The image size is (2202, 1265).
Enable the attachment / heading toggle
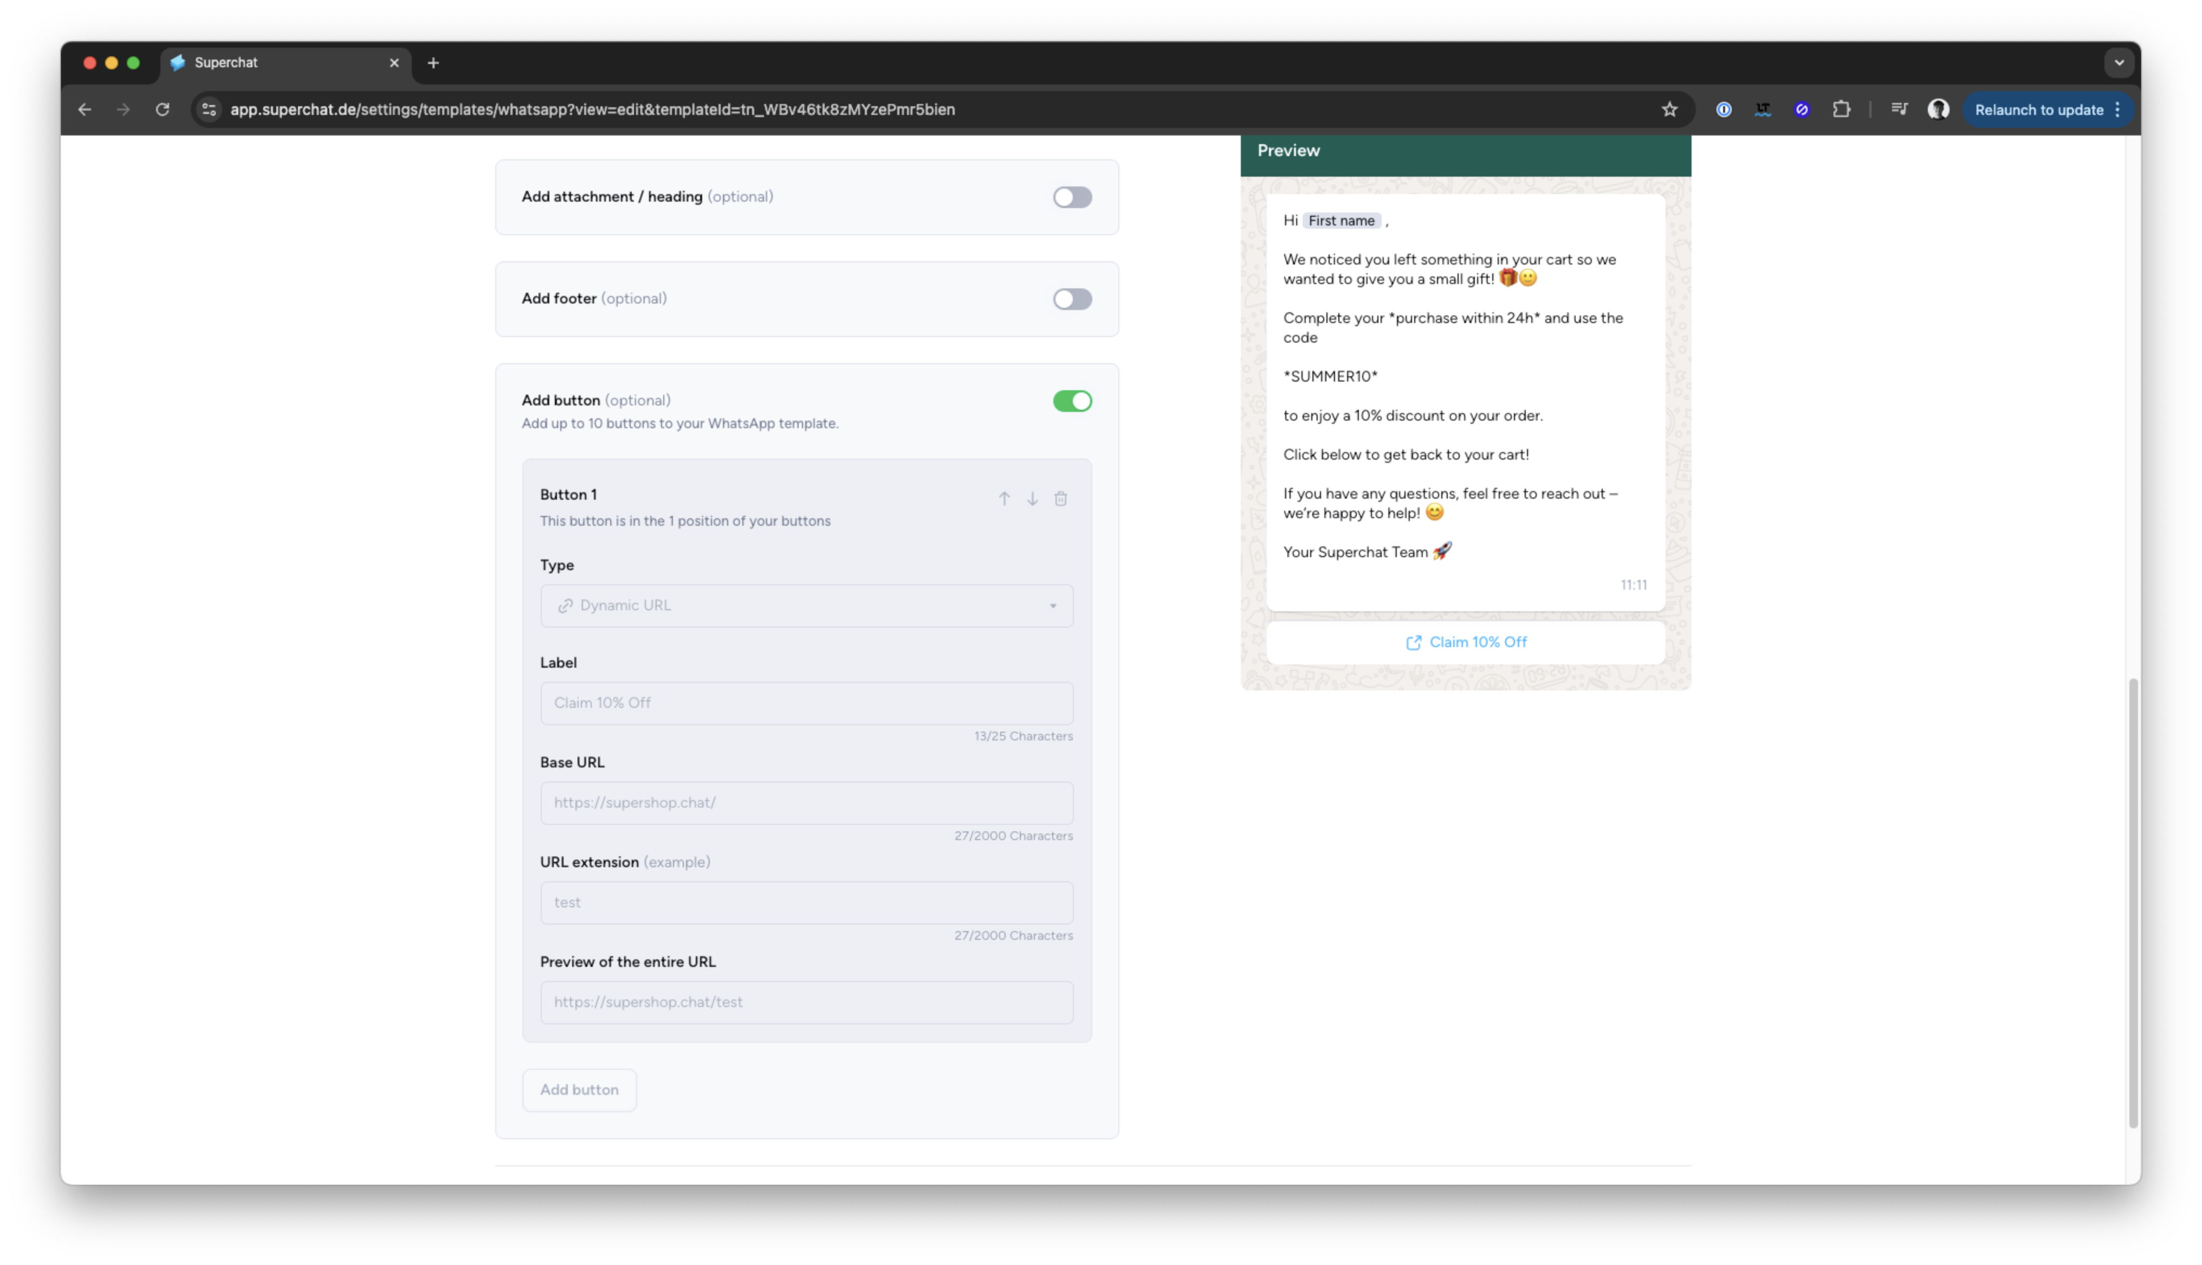pos(1072,197)
